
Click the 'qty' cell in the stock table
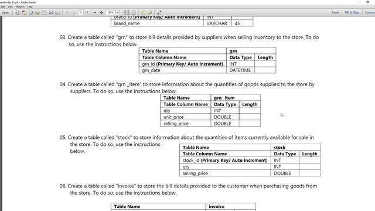[225, 166]
